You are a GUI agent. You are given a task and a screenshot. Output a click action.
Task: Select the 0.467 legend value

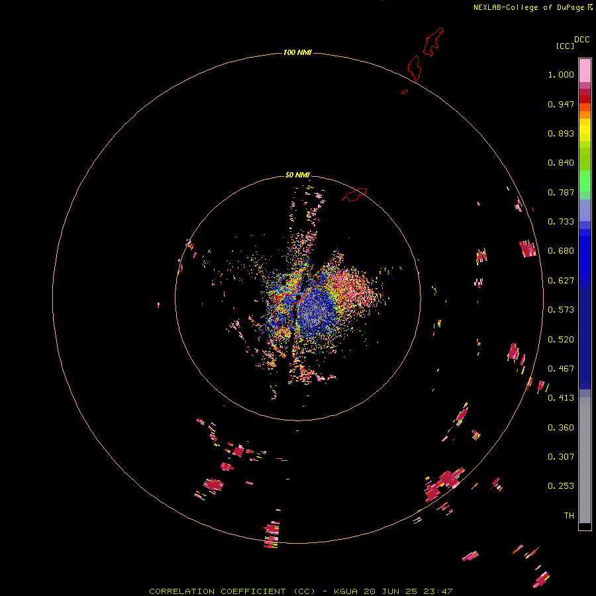tap(561, 369)
